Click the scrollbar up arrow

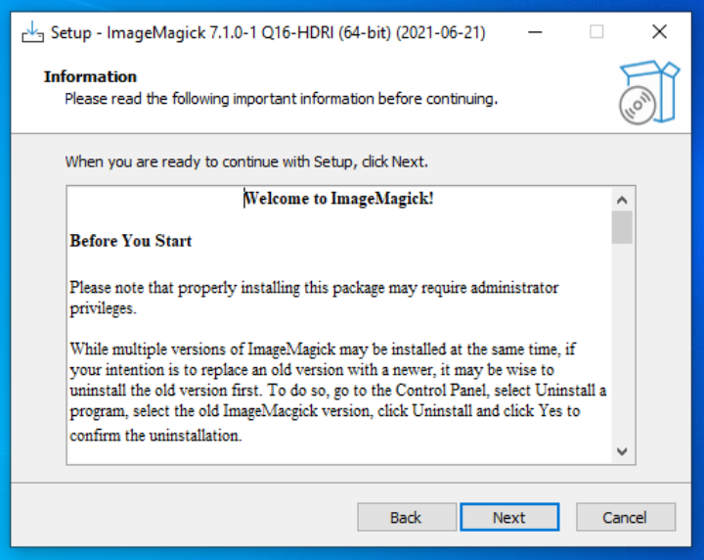pos(622,200)
